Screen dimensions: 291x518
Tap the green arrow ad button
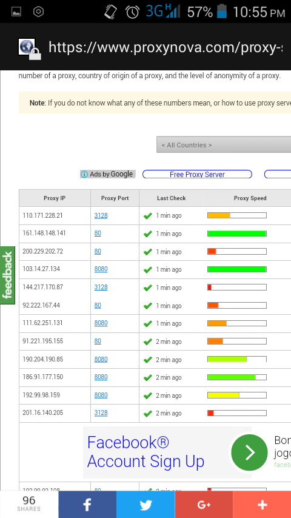[x=249, y=452]
